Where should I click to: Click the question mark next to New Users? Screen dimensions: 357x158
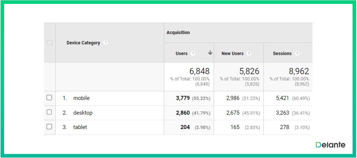tap(249, 53)
